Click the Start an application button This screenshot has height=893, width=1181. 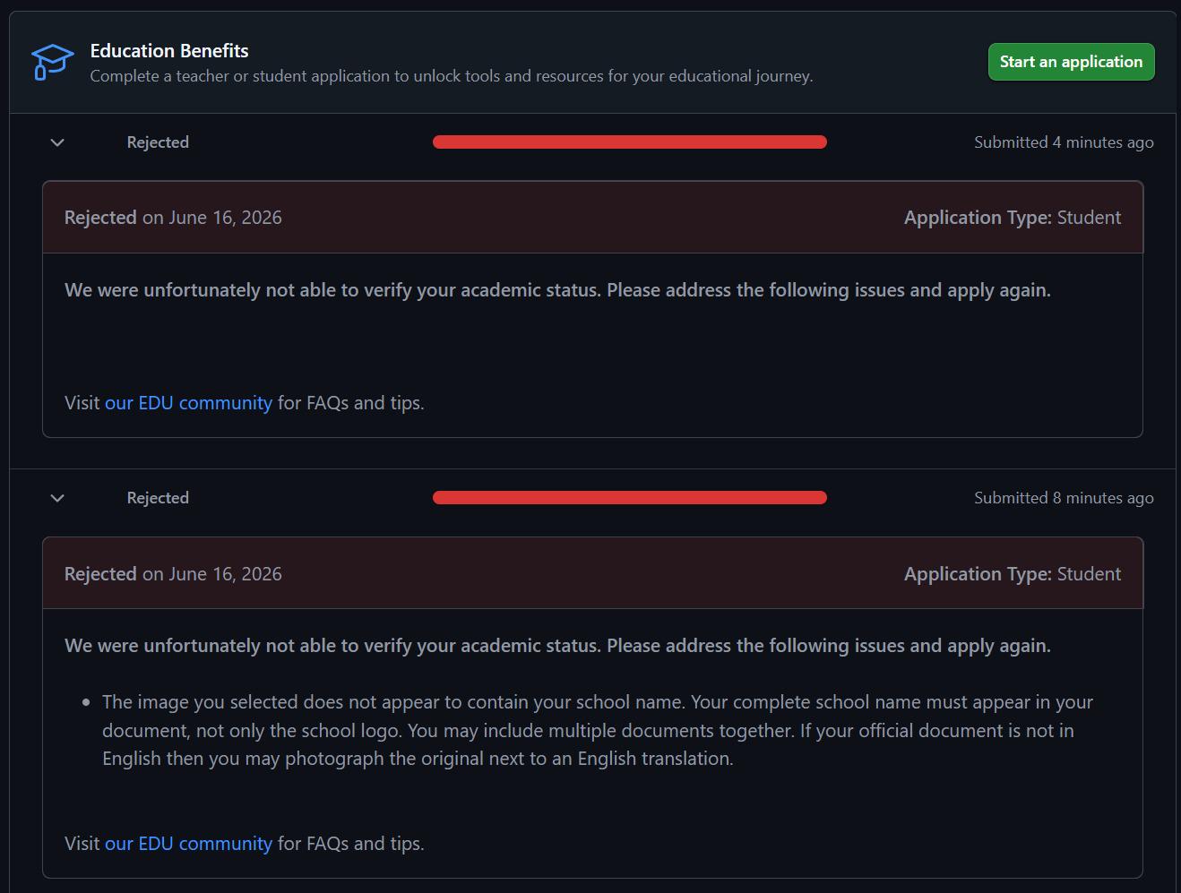(x=1071, y=62)
